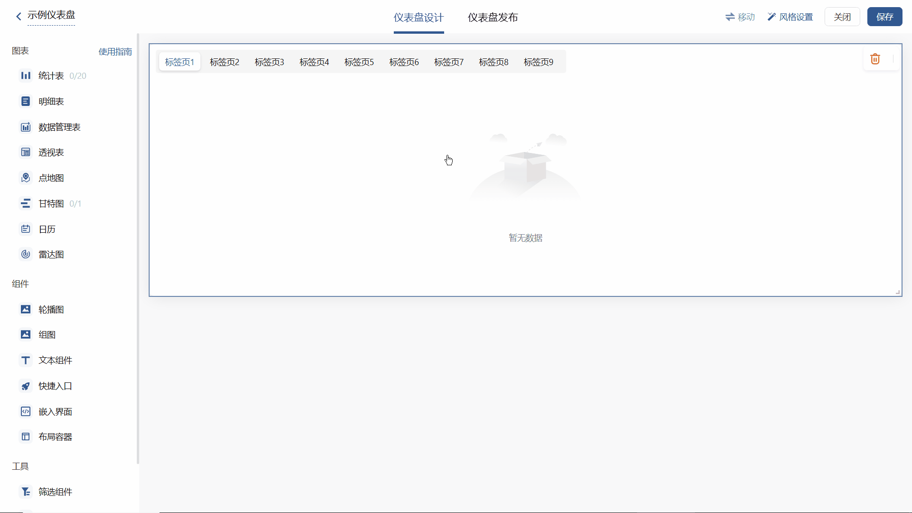Click the 轮播图 label
Viewport: 912px width, 513px height.
[x=51, y=309]
